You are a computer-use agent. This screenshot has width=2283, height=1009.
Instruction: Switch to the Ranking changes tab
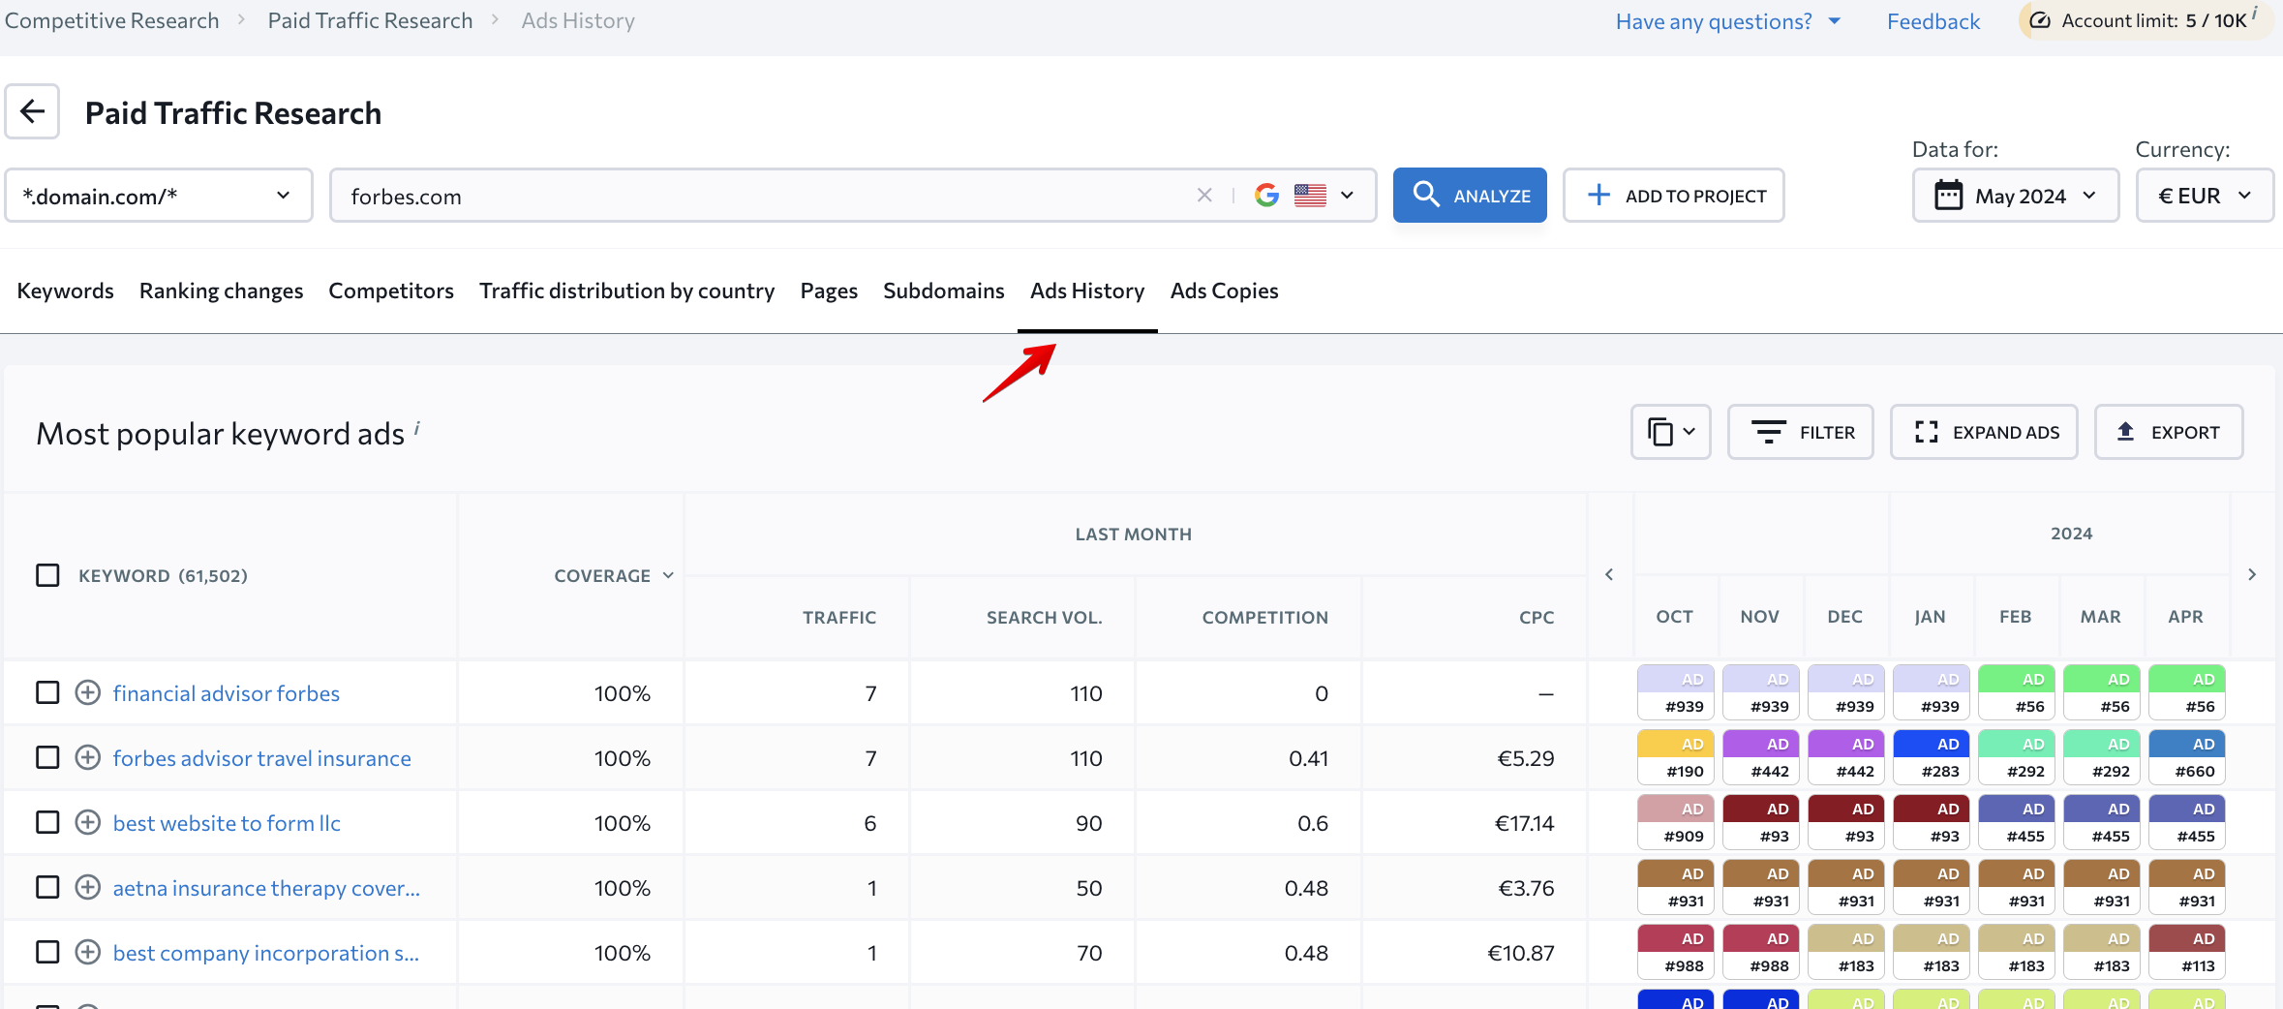[x=221, y=290]
